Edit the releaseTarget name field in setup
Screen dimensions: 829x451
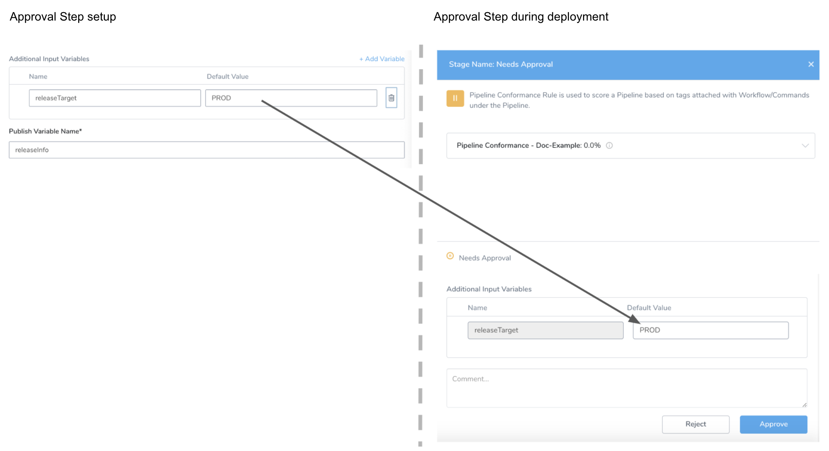pos(115,98)
